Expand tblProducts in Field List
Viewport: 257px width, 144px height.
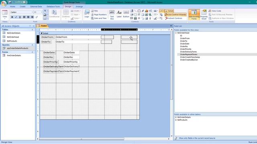tap(176, 120)
